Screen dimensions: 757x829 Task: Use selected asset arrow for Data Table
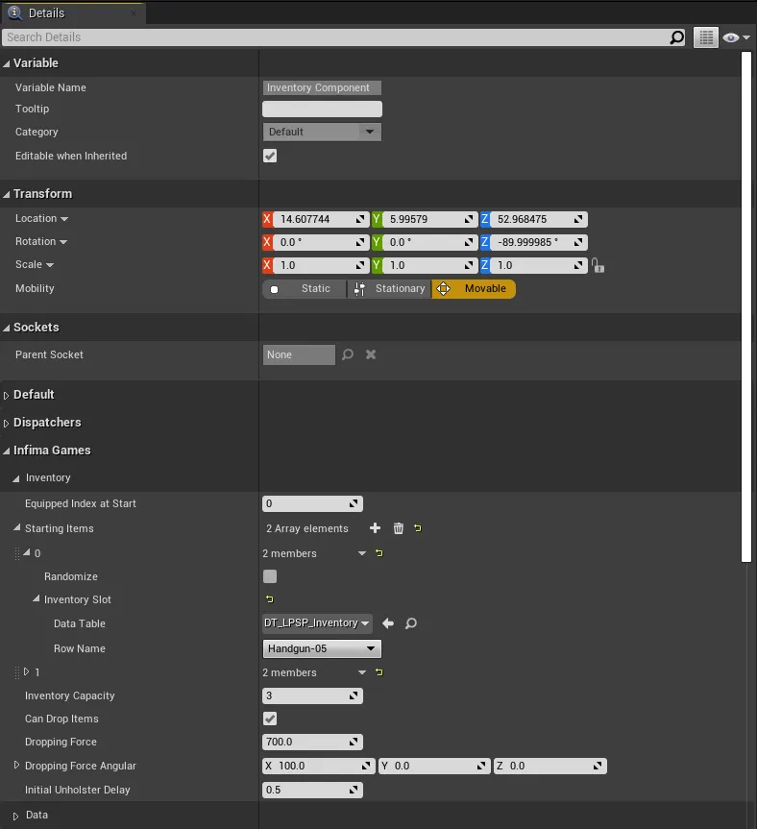pyautogui.click(x=388, y=623)
